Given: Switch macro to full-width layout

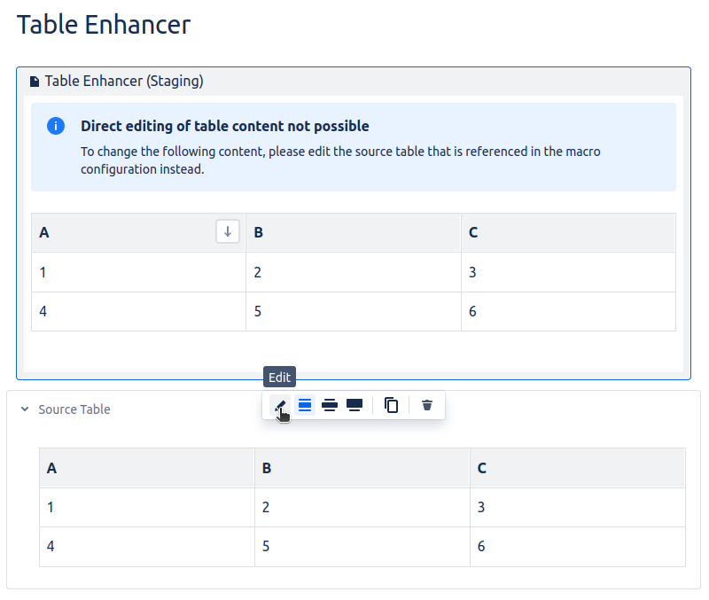Looking at the screenshot, I should pos(354,405).
